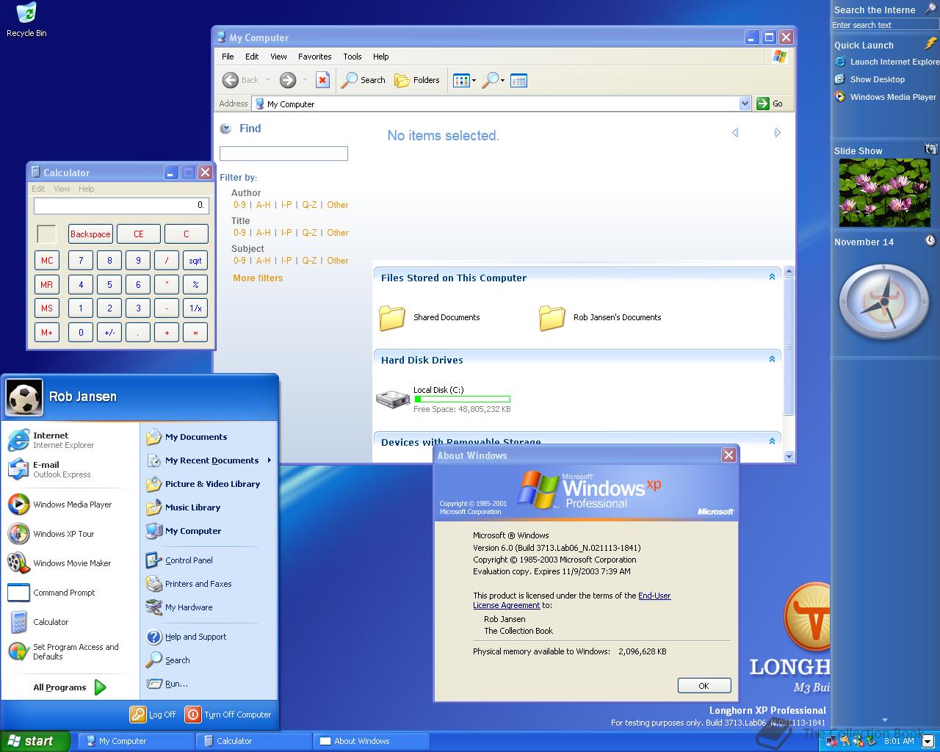Click Backspace in Calculator
The height and width of the screenshot is (752, 940).
90,234
